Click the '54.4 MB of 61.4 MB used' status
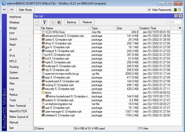The height and width of the screenshot is (132, 185). click(x=89, y=128)
